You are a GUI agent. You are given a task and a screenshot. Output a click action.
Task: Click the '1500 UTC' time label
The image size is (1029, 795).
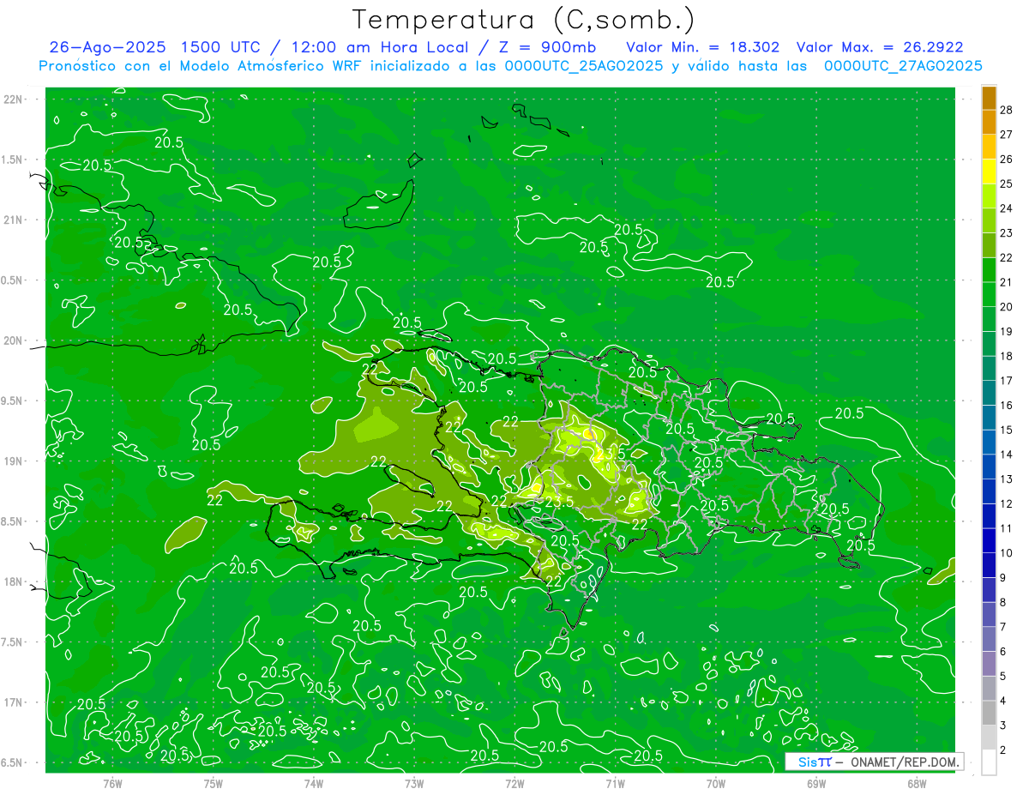tap(221, 47)
